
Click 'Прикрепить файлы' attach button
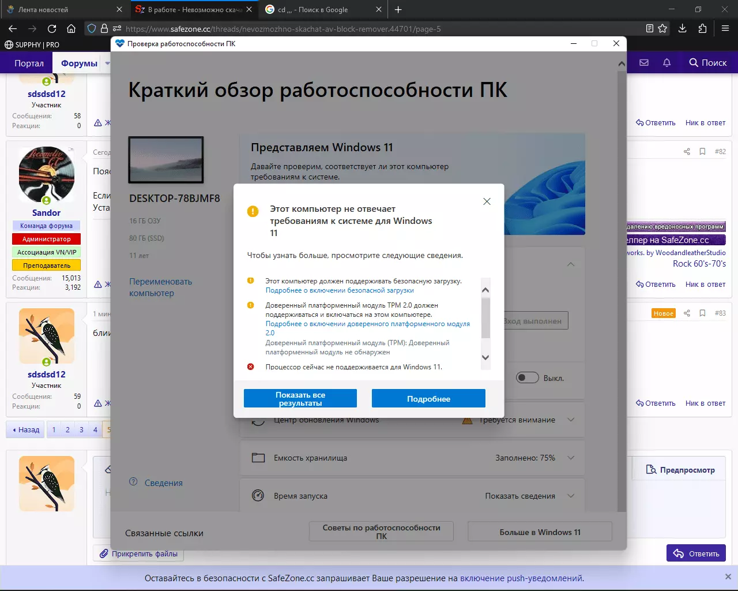tap(138, 553)
